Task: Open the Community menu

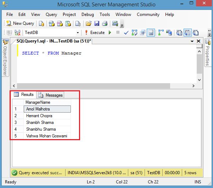Action: click(148, 15)
